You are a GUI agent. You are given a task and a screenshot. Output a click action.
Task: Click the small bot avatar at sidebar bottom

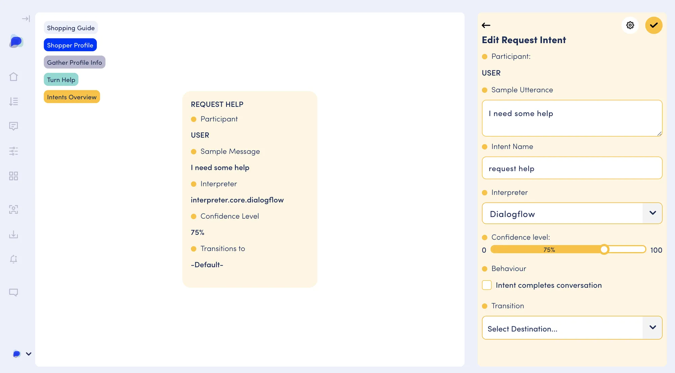tap(17, 354)
